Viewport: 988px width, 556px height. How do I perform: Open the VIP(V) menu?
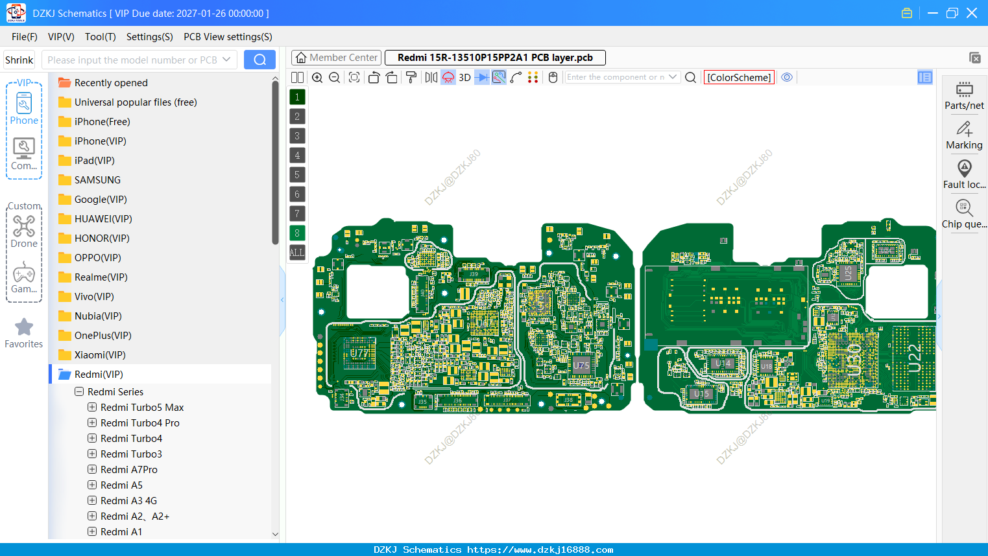(61, 37)
